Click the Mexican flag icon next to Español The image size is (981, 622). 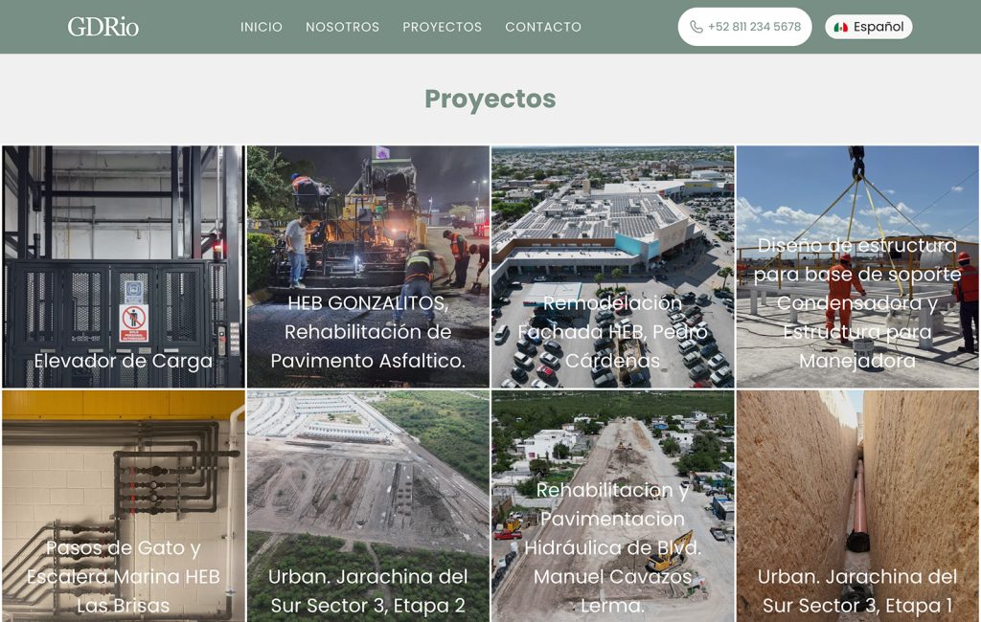point(841,29)
